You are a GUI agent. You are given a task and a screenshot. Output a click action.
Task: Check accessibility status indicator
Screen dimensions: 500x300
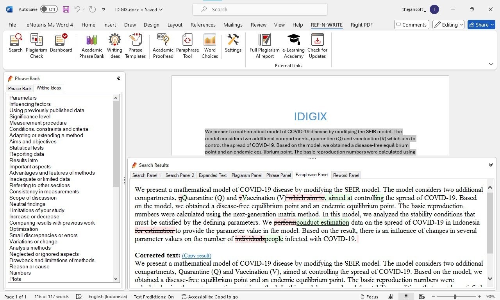[x=210, y=296]
